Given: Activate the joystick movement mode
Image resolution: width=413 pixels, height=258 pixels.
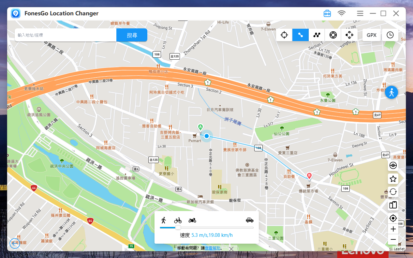Looking at the screenshot, I should coord(349,35).
